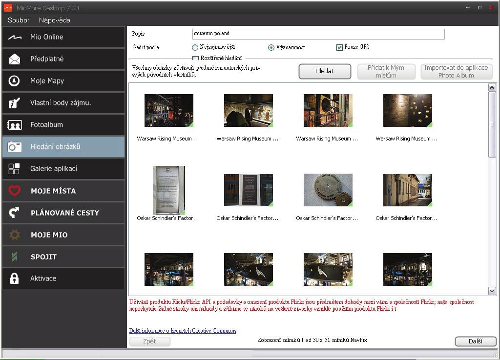Enable the Rozšířené hledání checkbox
Image resolution: width=500 pixels, height=360 pixels.
195,58
